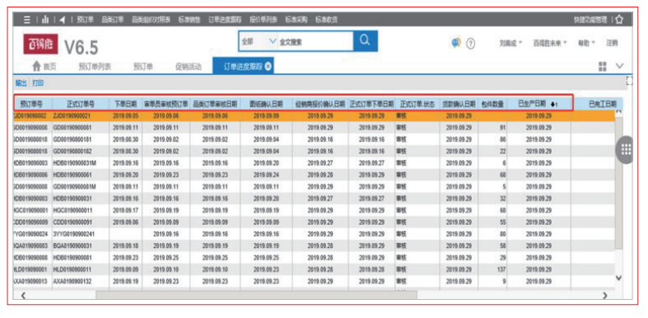The image size is (648, 318).
Task: Open the logged-in user name dropdown
Action: (510, 43)
